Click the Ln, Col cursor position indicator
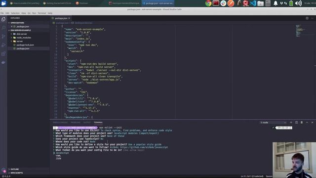The image size is (316, 178). (252, 177)
